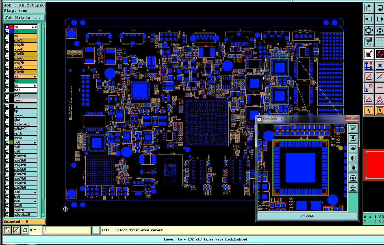
Task: Click the pan left icon in the Popview window
Action: (353, 158)
